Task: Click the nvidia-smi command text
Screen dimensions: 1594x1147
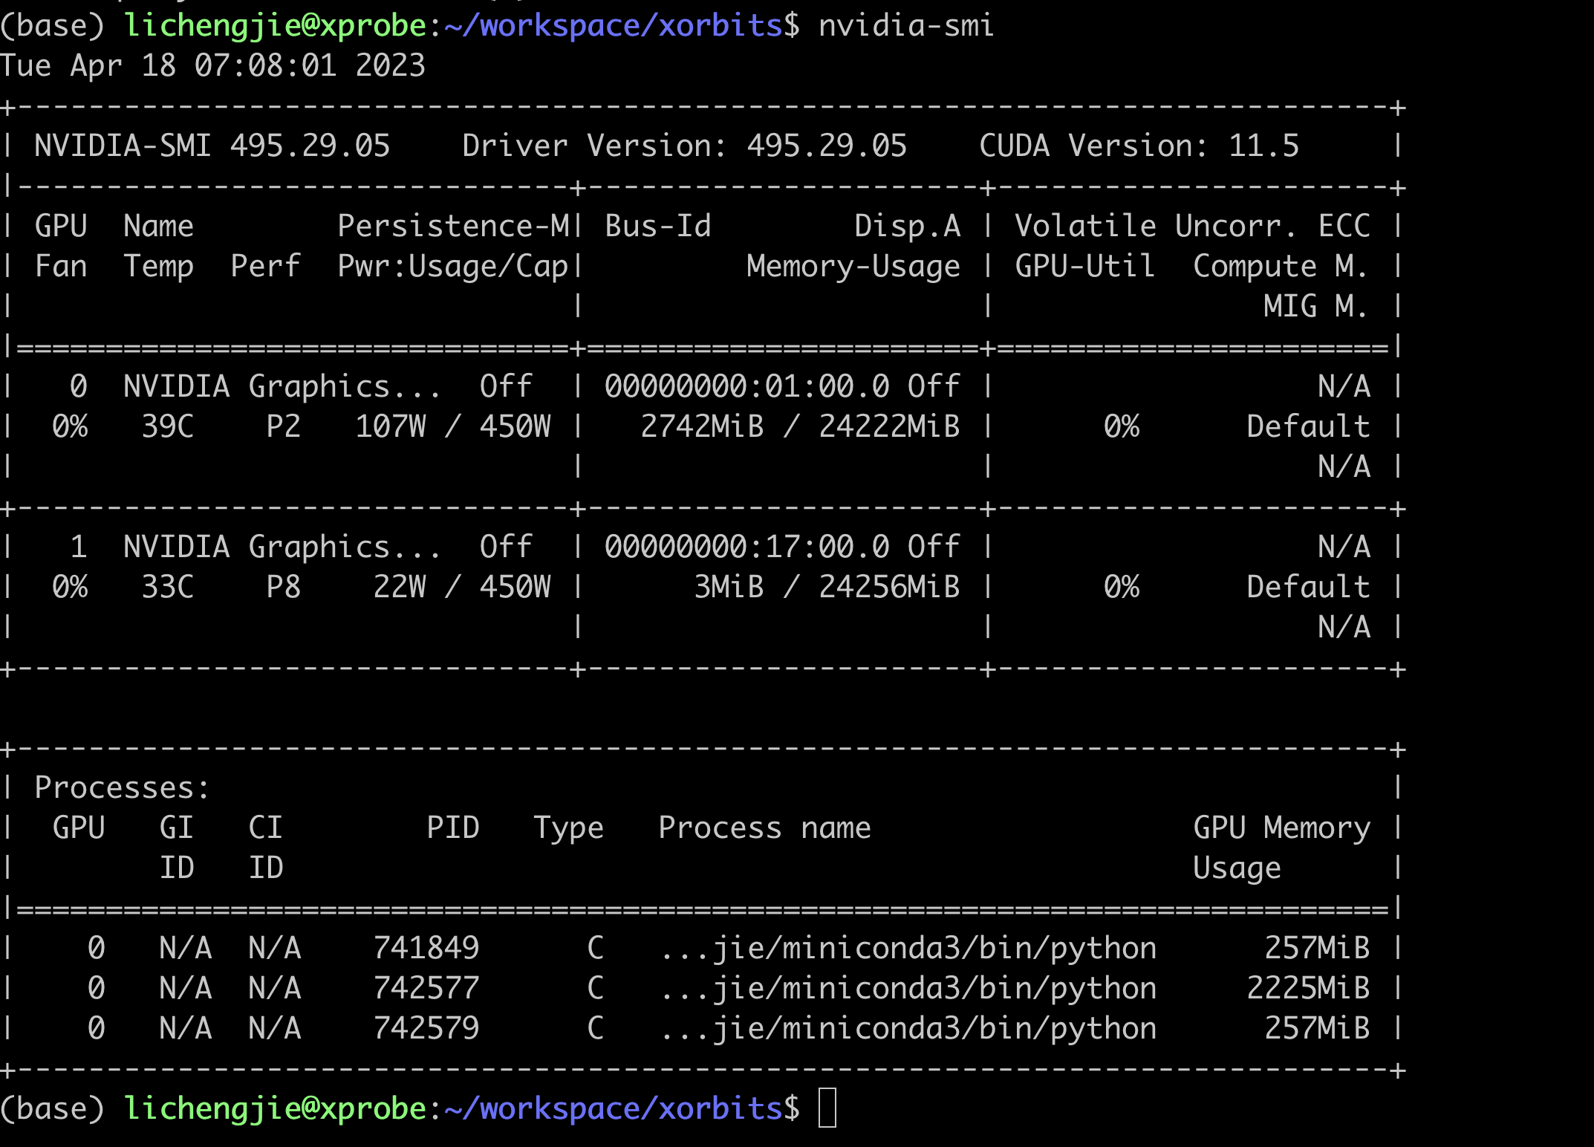Action: [908, 25]
